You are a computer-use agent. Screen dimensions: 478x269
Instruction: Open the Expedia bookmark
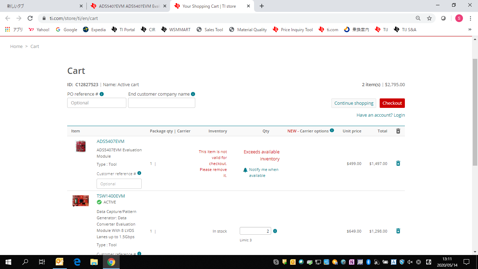pyautogui.click(x=94, y=30)
